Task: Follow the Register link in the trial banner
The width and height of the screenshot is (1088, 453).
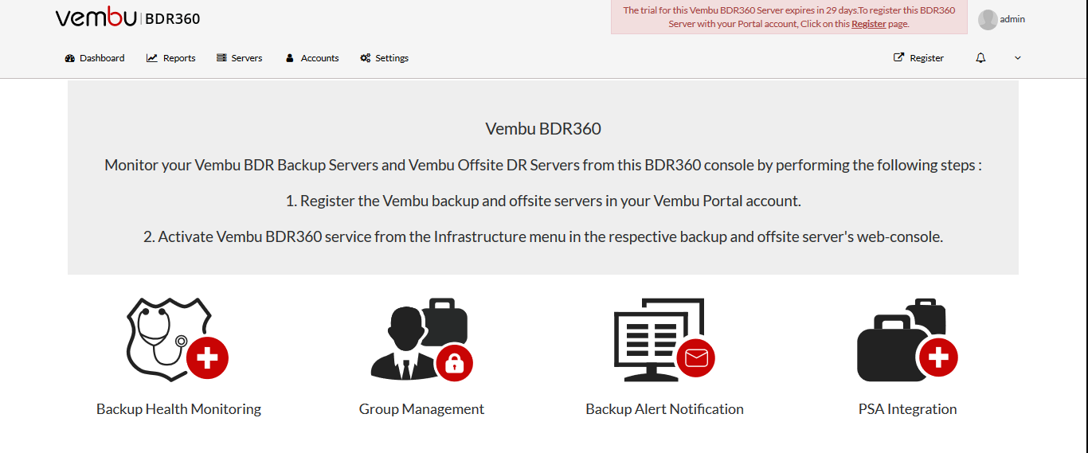Action: point(869,24)
